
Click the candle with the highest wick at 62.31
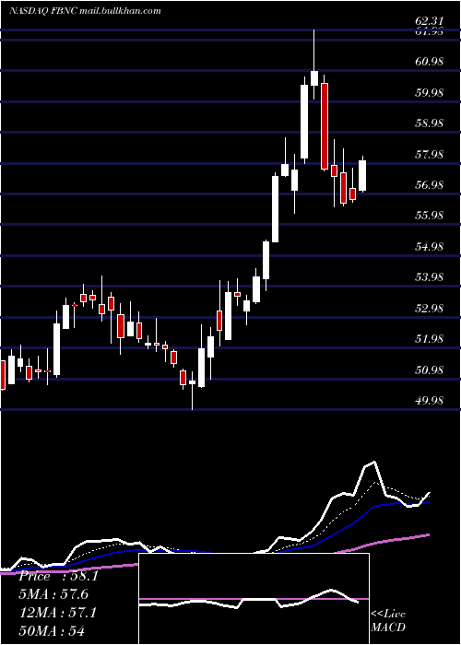tap(314, 78)
